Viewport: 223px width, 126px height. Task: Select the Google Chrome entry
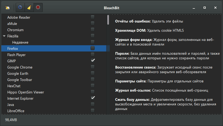(54, 67)
